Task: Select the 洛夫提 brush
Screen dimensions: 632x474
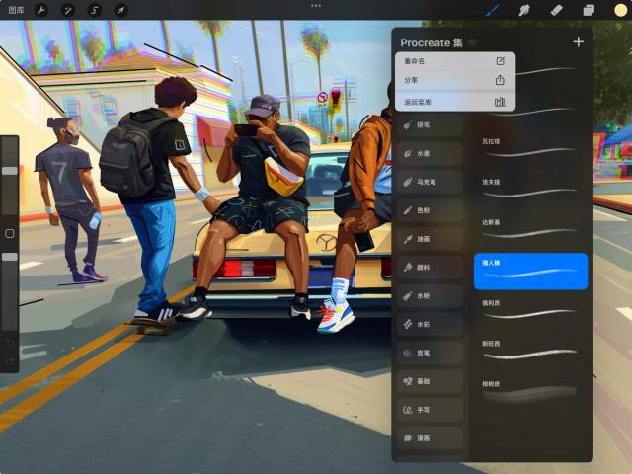Action: [x=531, y=190]
